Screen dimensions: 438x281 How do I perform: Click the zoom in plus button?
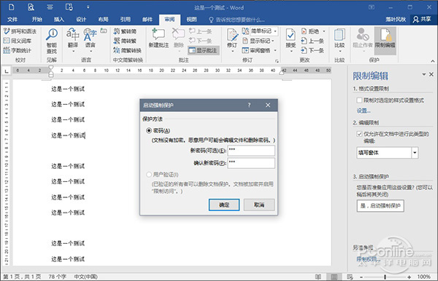410,277
